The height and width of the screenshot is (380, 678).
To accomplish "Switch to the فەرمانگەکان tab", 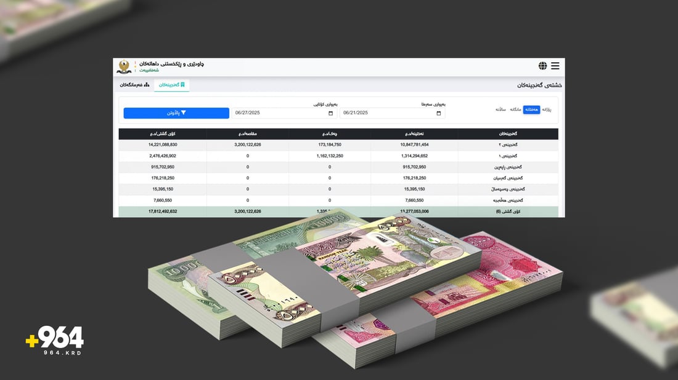I will click(134, 84).
